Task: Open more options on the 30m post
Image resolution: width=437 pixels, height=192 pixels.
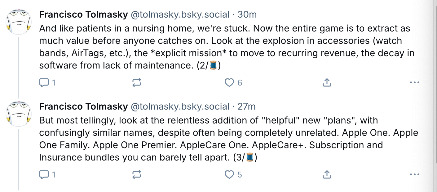Action: pyautogui.click(x=414, y=83)
